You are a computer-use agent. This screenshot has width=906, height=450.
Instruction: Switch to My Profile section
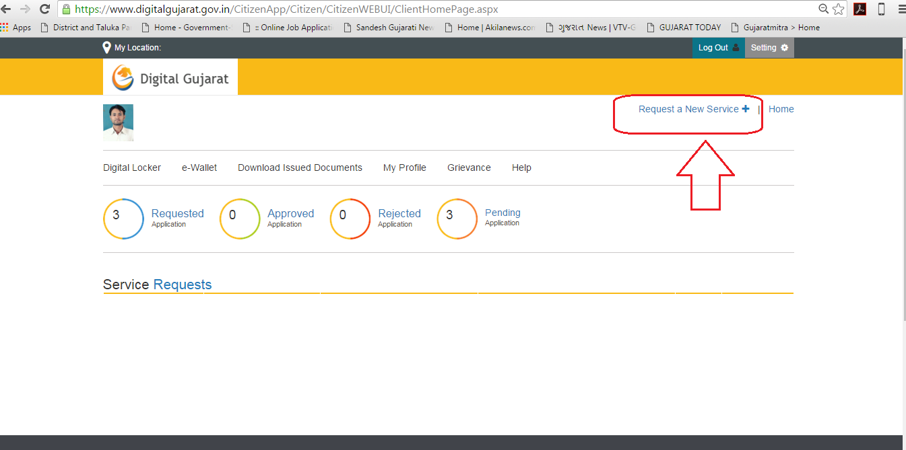404,167
